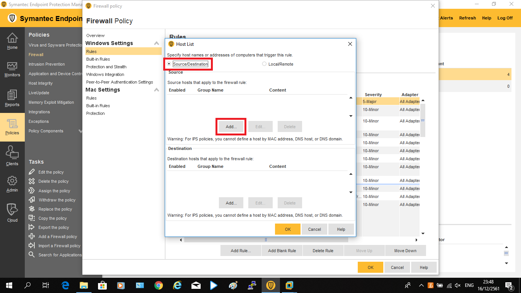Screen dimensions: 521x293
Task: Select the Source/Destination radio button
Action: pyautogui.click(x=169, y=64)
